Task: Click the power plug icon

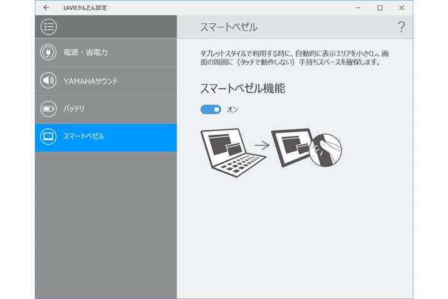Action: (48, 53)
